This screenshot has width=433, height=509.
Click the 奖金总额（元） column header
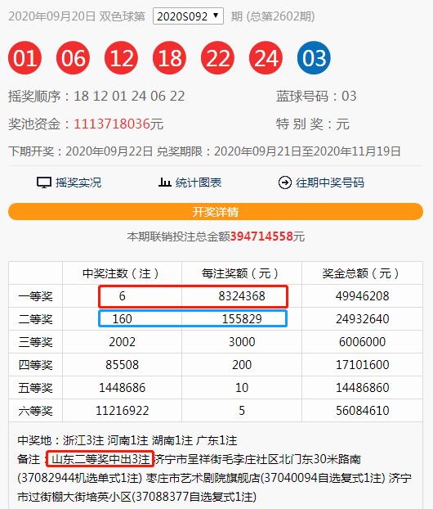[362, 273]
